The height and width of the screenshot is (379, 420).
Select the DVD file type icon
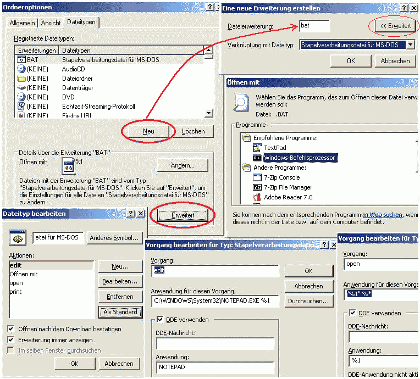point(21,97)
